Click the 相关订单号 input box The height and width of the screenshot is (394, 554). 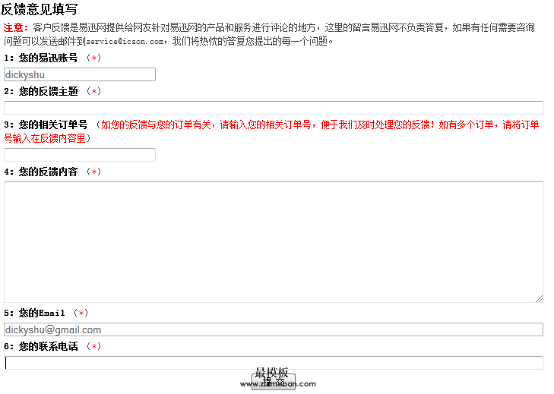tap(80, 155)
